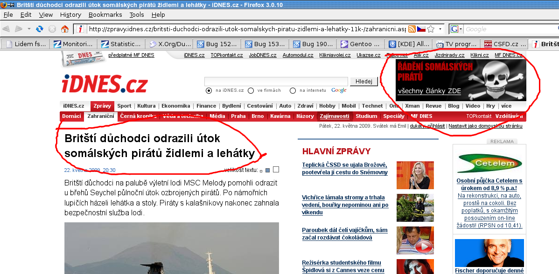This screenshot has width=559, height=274.
Task: Click the Reload page icon
Action: pyautogui.click(x=40, y=29)
